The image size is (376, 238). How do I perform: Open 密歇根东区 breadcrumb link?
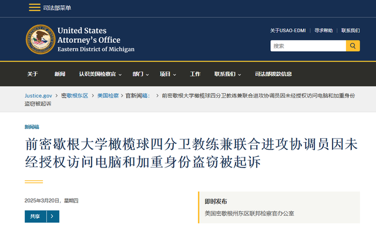pyautogui.click(x=75, y=96)
